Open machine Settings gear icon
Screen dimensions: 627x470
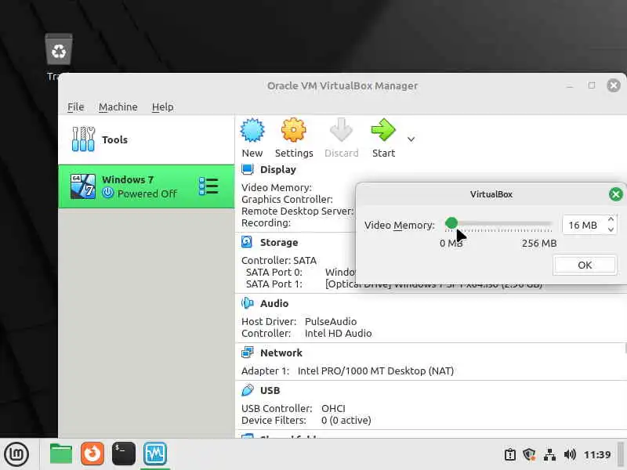coord(293,130)
